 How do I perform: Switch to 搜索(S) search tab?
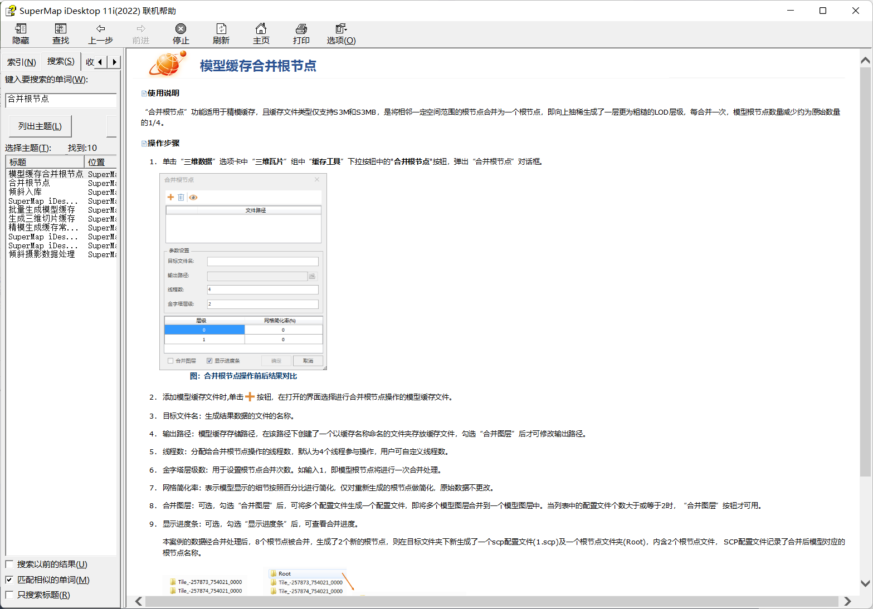tap(61, 61)
